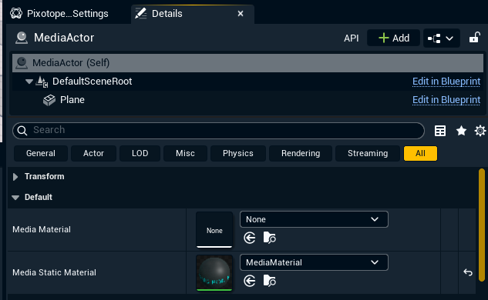Filter properties by Physics category

click(x=238, y=153)
